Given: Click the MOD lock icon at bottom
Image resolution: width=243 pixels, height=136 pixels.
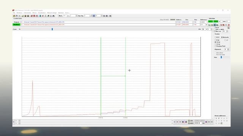Looking at the screenshot, I should click(189, 123).
